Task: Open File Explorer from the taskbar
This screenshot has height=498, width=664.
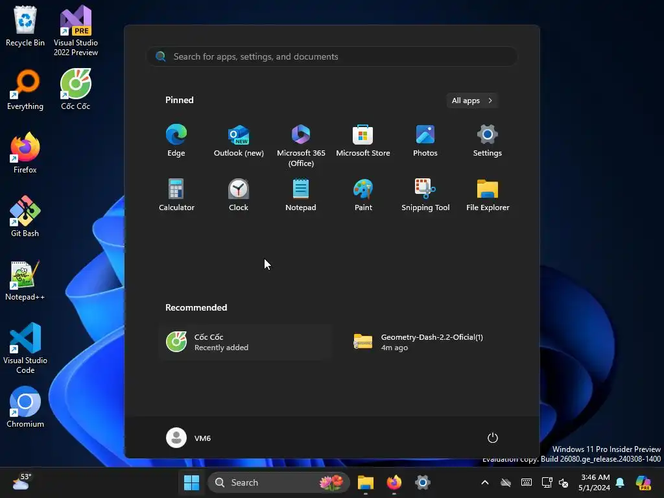Action: 366,482
